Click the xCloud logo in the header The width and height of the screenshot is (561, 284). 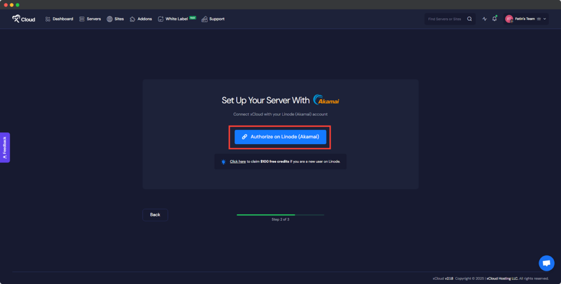tap(24, 19)
